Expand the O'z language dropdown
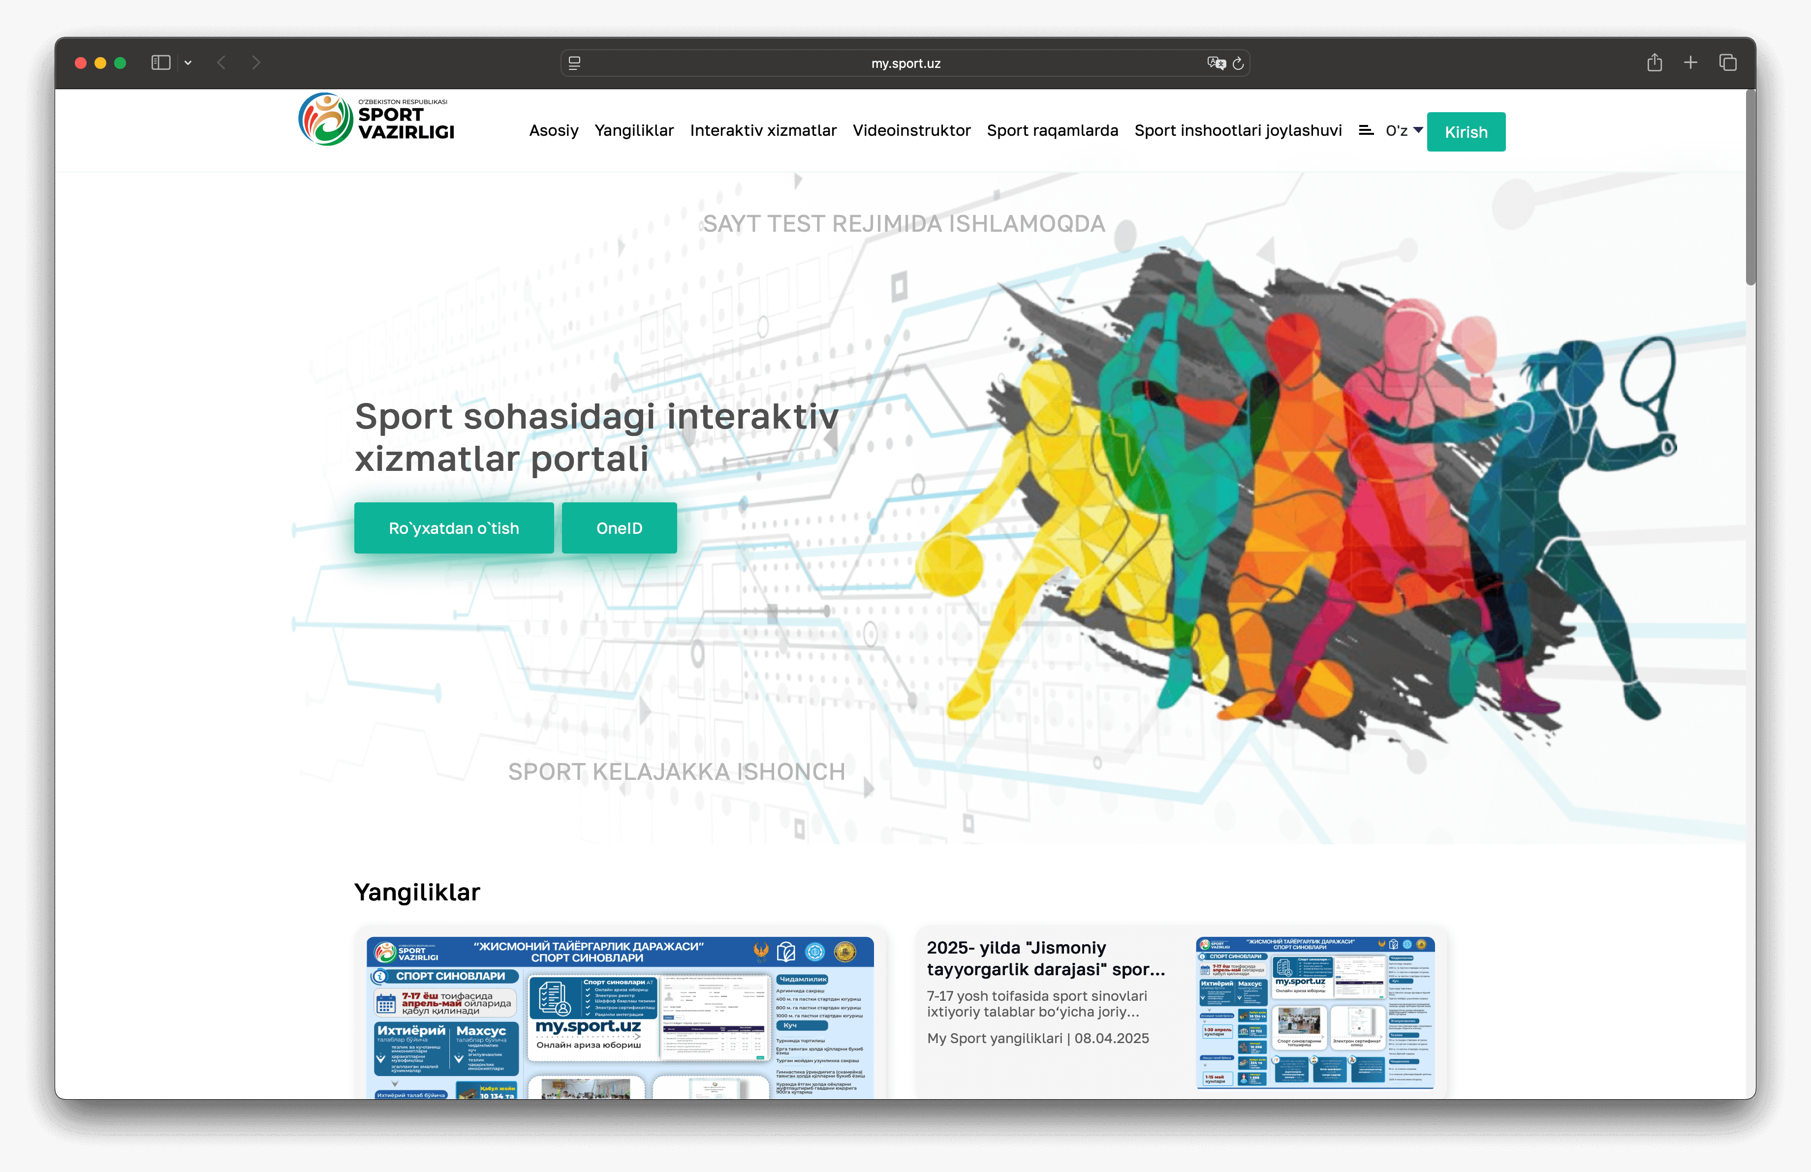Image resolution: width=1811 pixels, height=1172 pixels. (x=1404, y=131)
